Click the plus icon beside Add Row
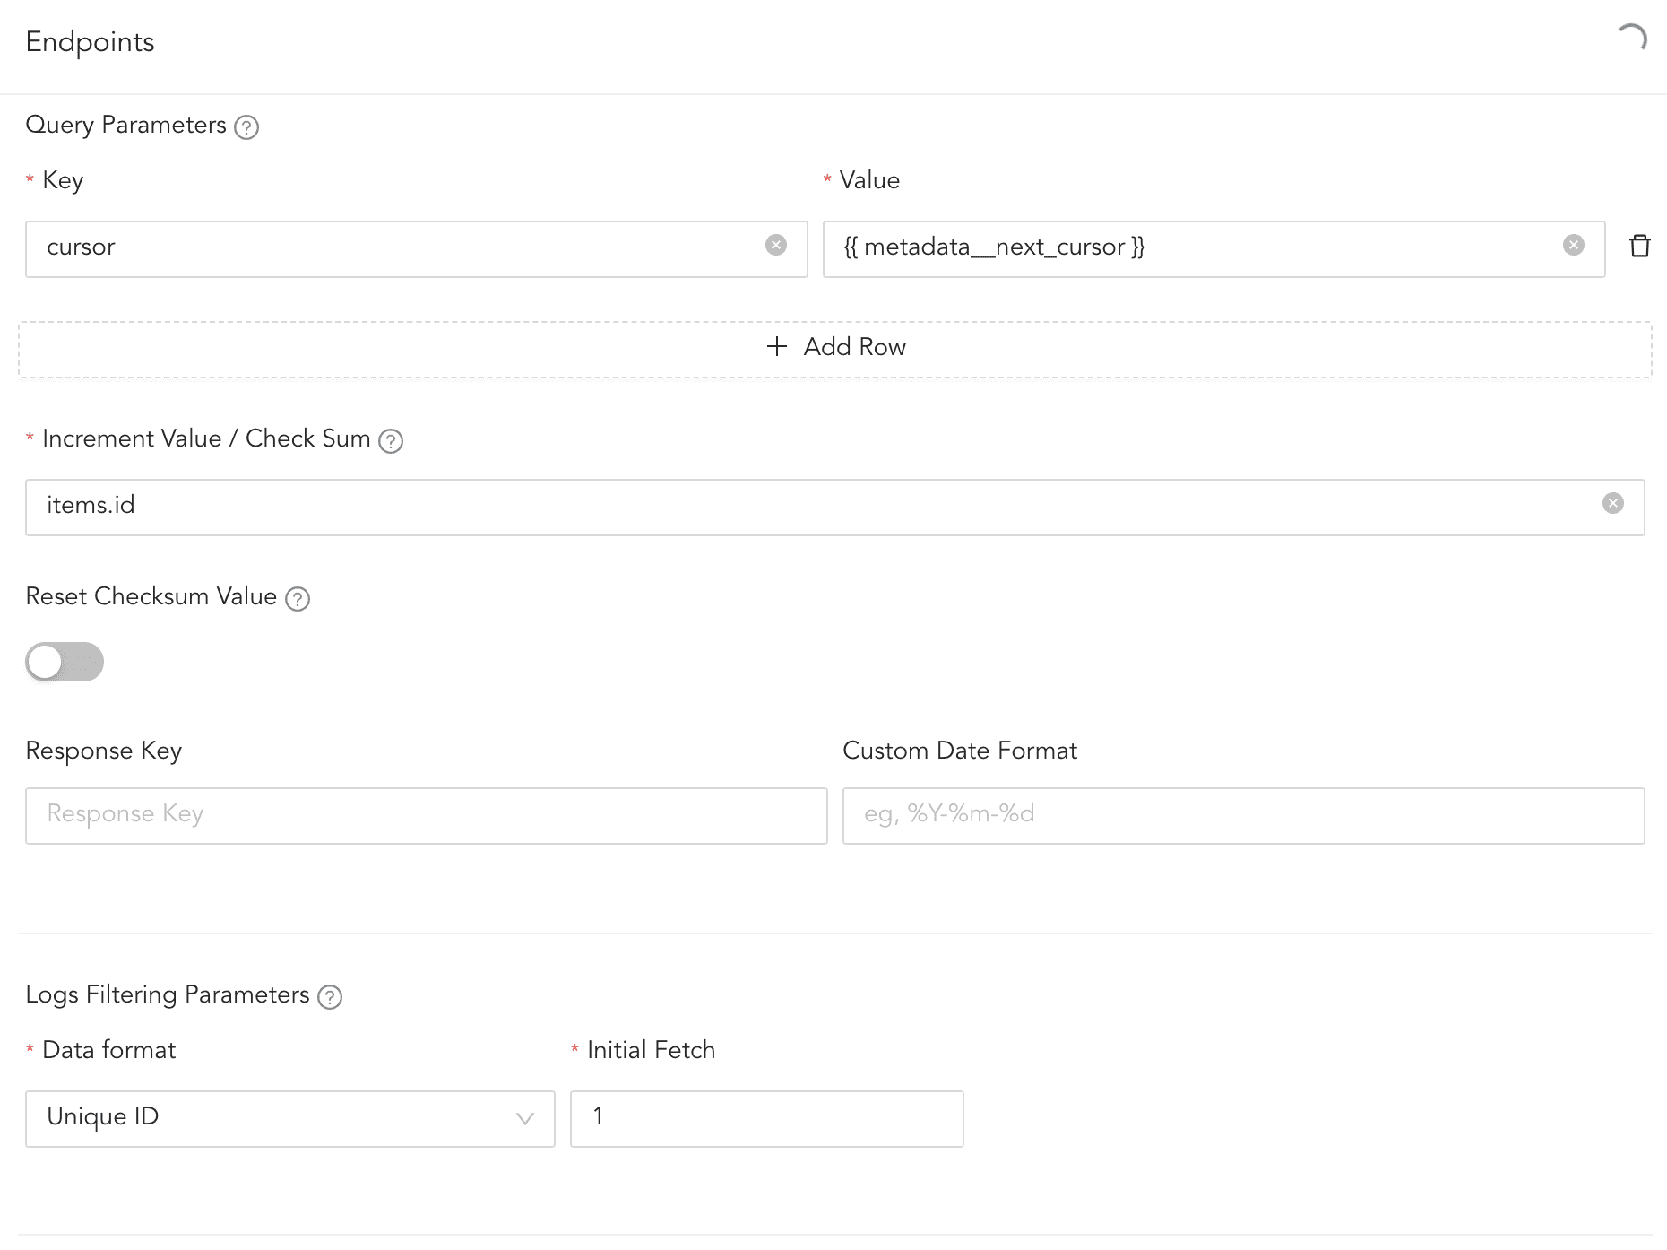Viewport: 1667px width, 1250px height. tap(777, 346)
